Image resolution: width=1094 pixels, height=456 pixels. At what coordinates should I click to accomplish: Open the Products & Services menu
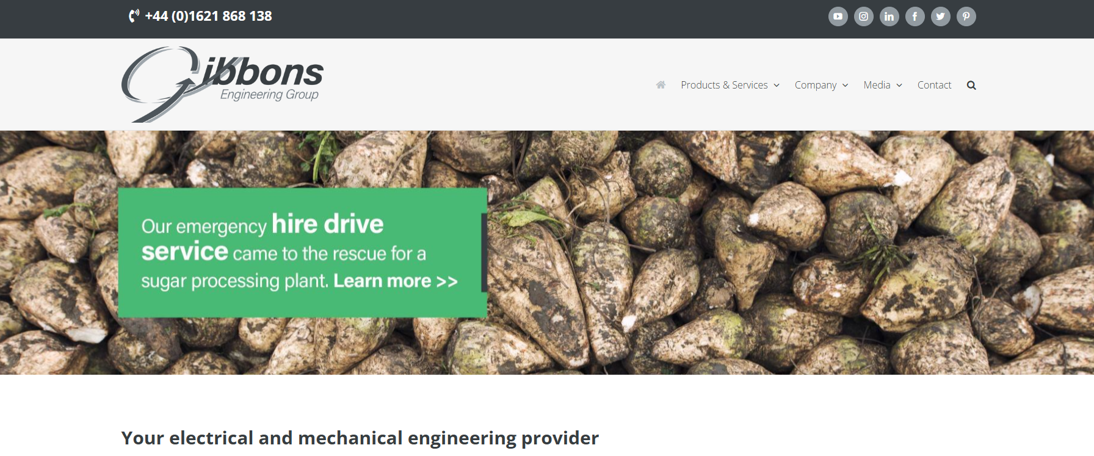(x=724, y=85)
